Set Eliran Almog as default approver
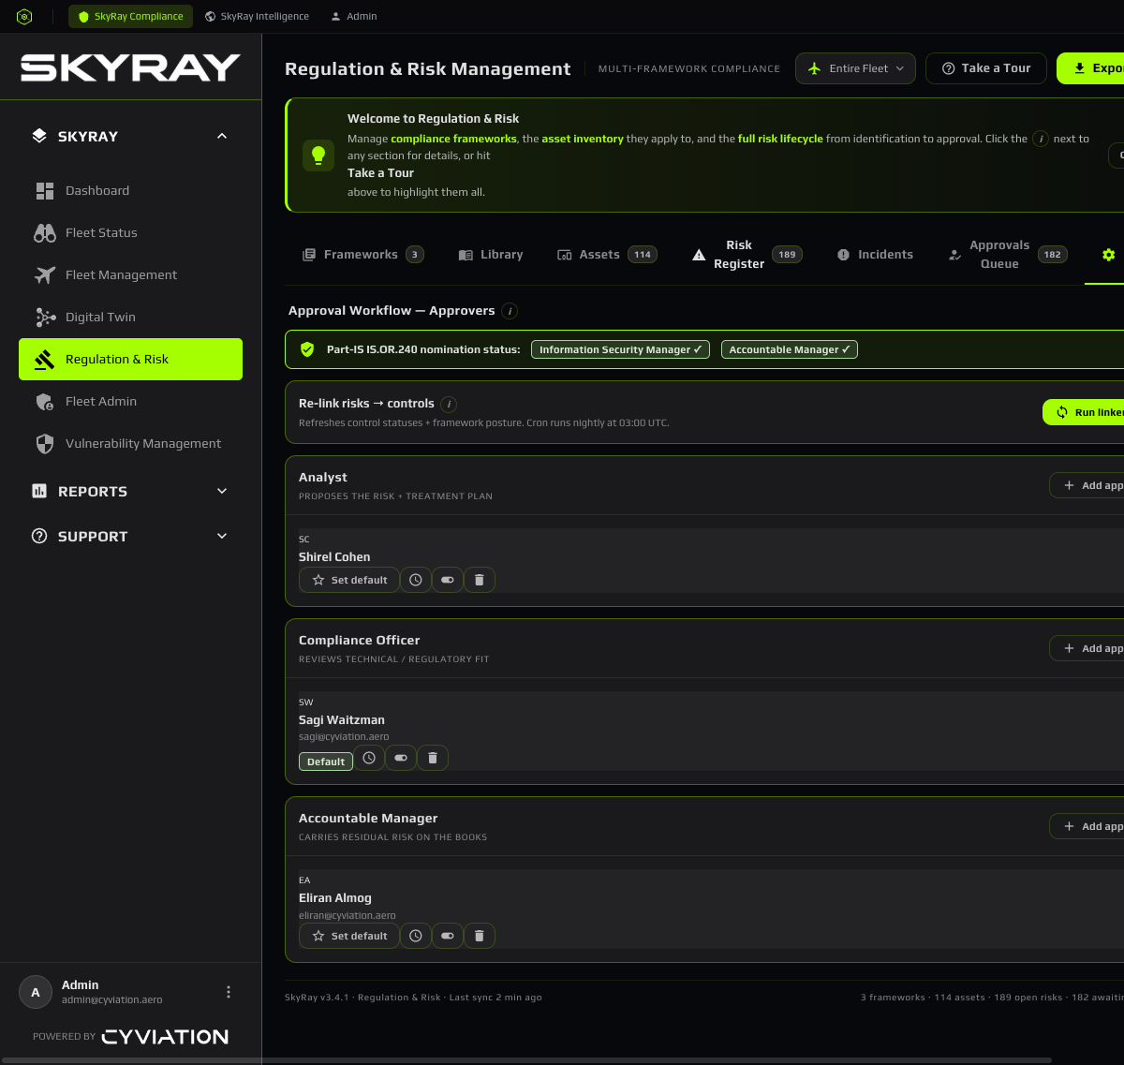Viewport: 1124px width, 1065px height. pyautogui.click(x=348, y=936)
